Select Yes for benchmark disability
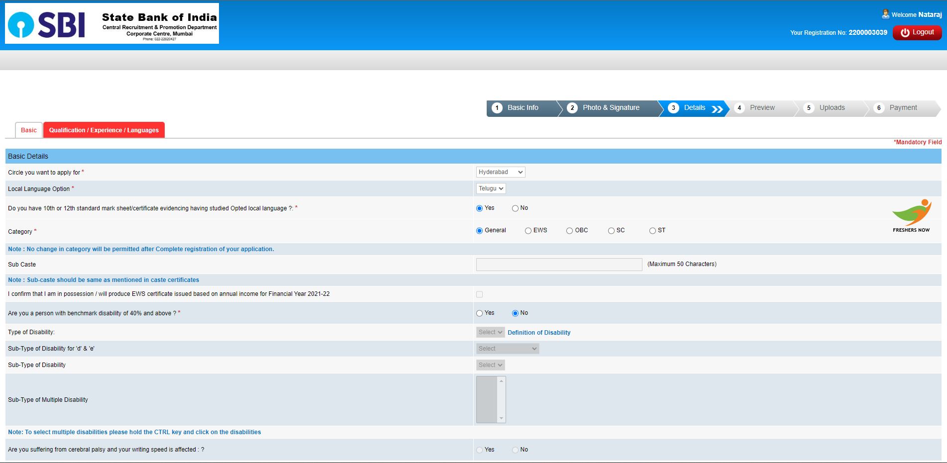Viewport: 947px width, 463px height. (x=480, y=313)
